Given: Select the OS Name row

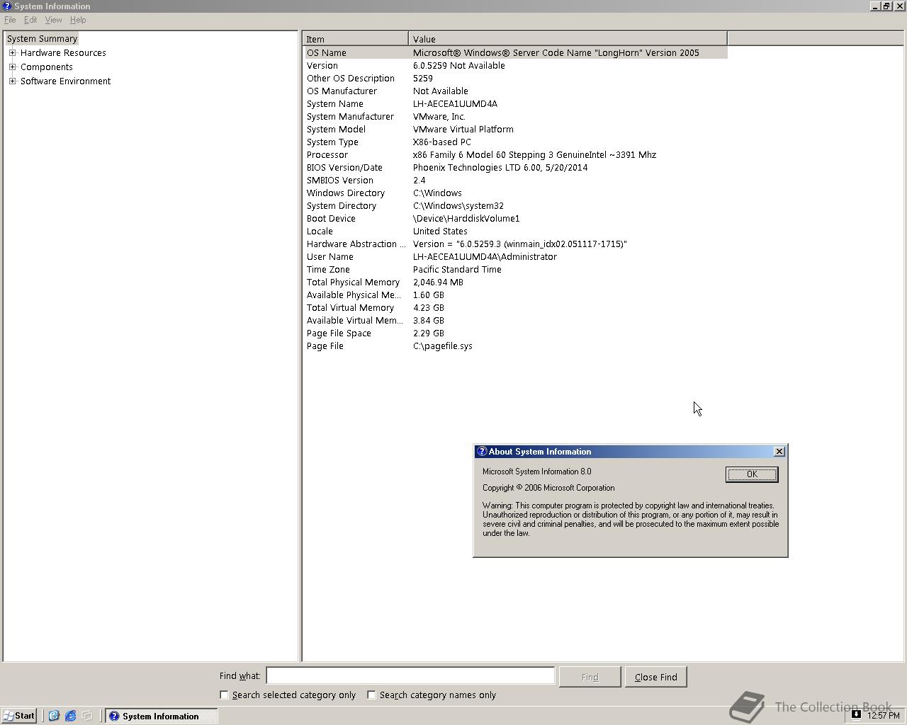Looking at the screenshot, I should click(x=516, y=52).
